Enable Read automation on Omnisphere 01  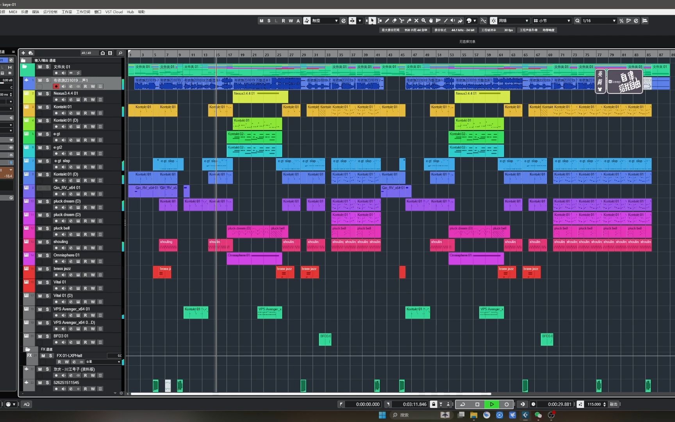pos(85,261)
